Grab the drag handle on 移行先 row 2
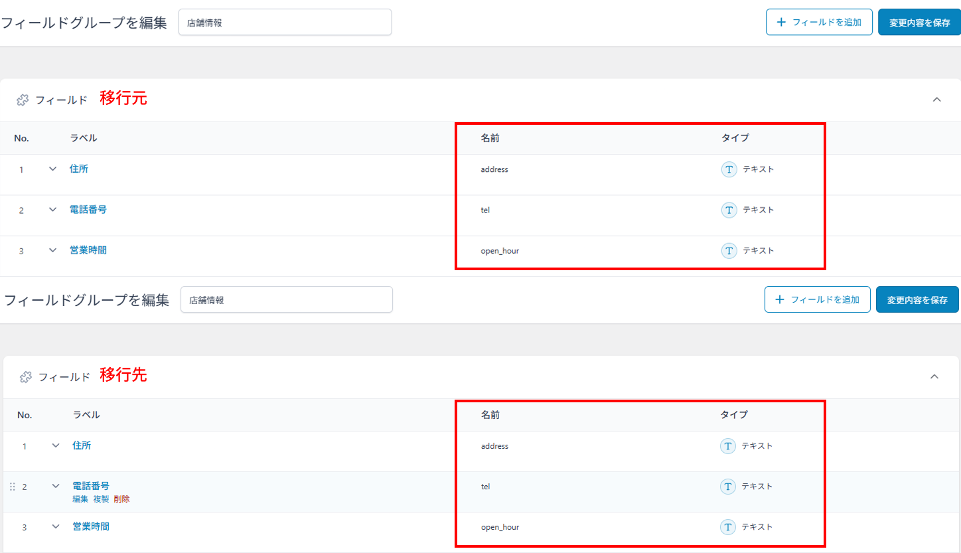The width and height of the screenshot is (961, 553). pos(12,487)
